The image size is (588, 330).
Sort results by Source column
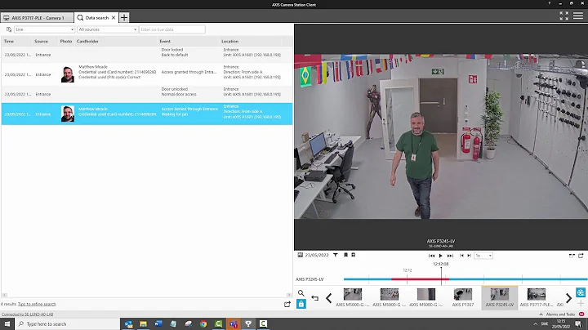point(42,41)
